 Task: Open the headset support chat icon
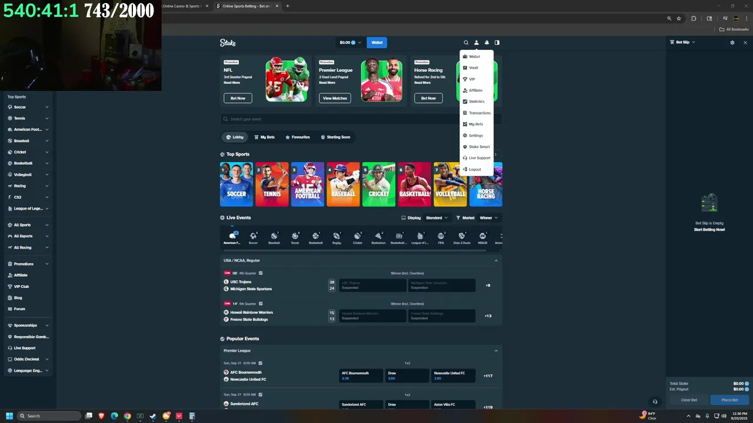pos(655,402)
